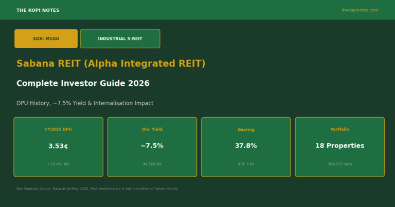Click the At S$0.49 price note

click(152, 164)
